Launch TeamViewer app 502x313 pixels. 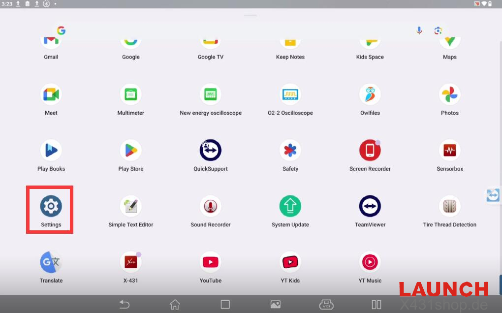pyautogui.click(x=370, y=207)
